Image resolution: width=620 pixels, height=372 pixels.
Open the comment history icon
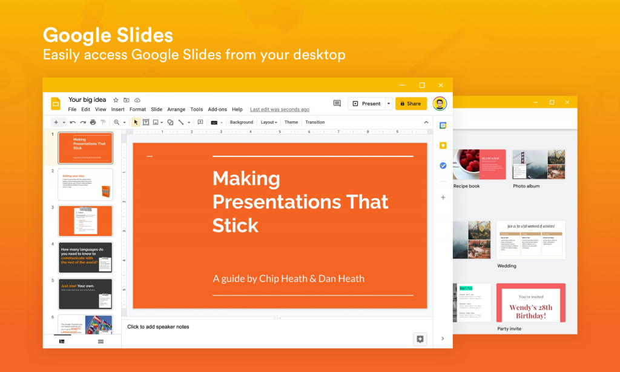pyautogui.click(x=337, y=103)
